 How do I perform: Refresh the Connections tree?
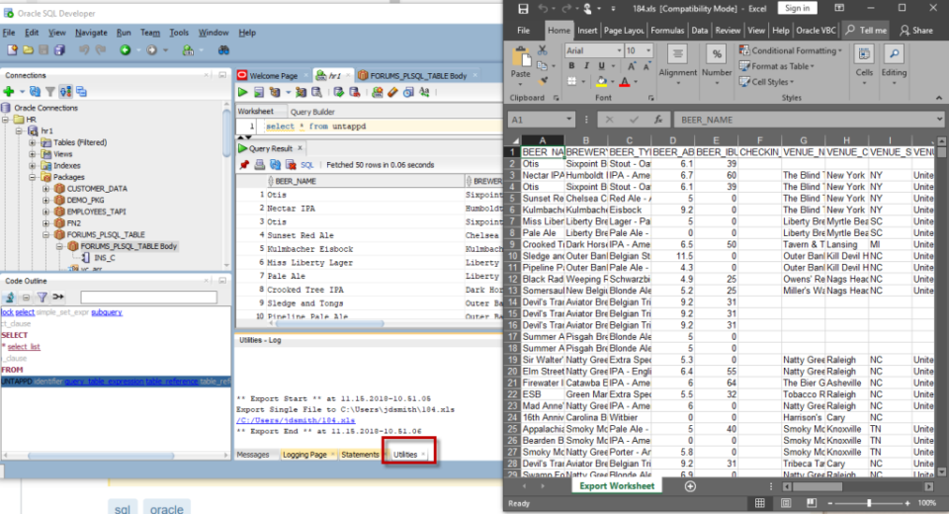36,92
